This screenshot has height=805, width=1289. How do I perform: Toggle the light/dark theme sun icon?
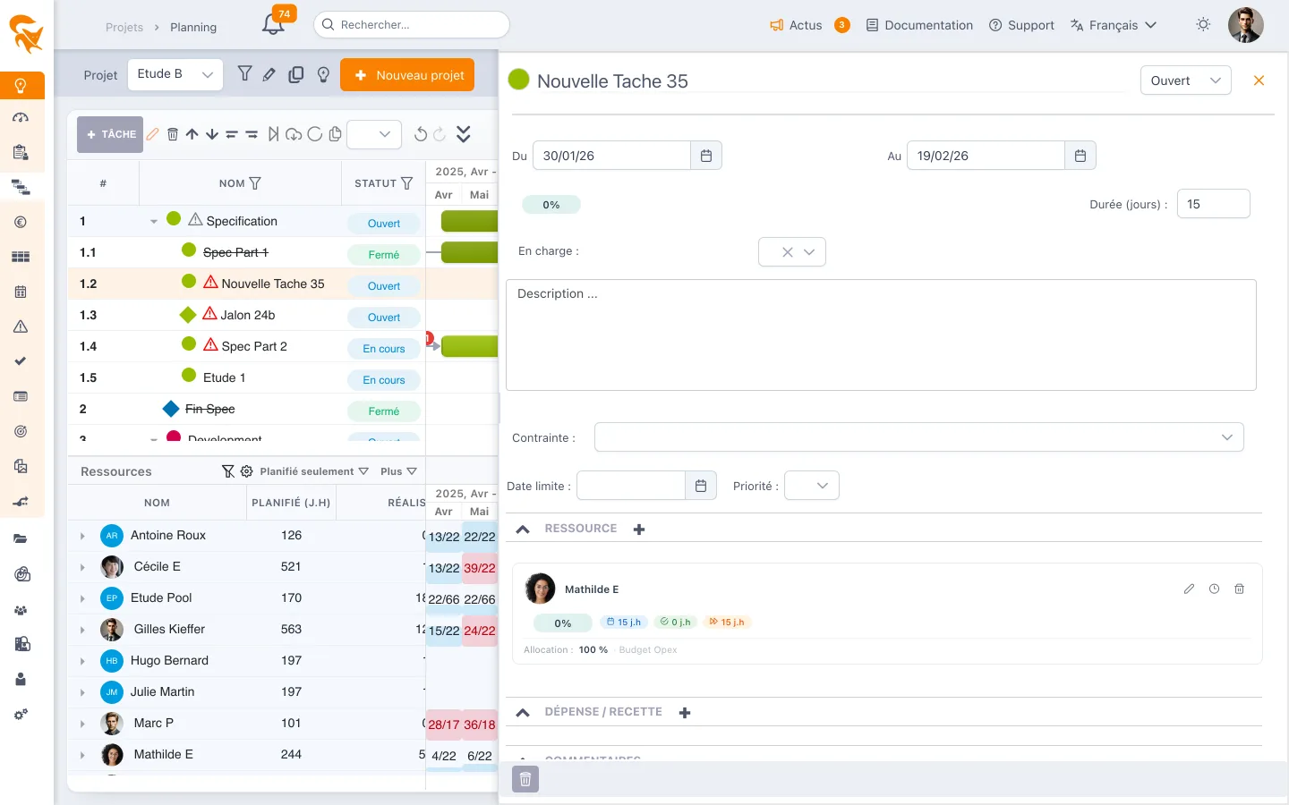click(1203, 25)
